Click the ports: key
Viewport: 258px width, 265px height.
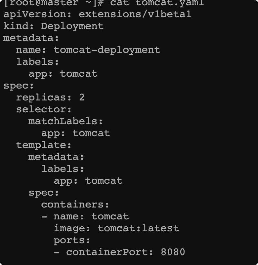72,241
